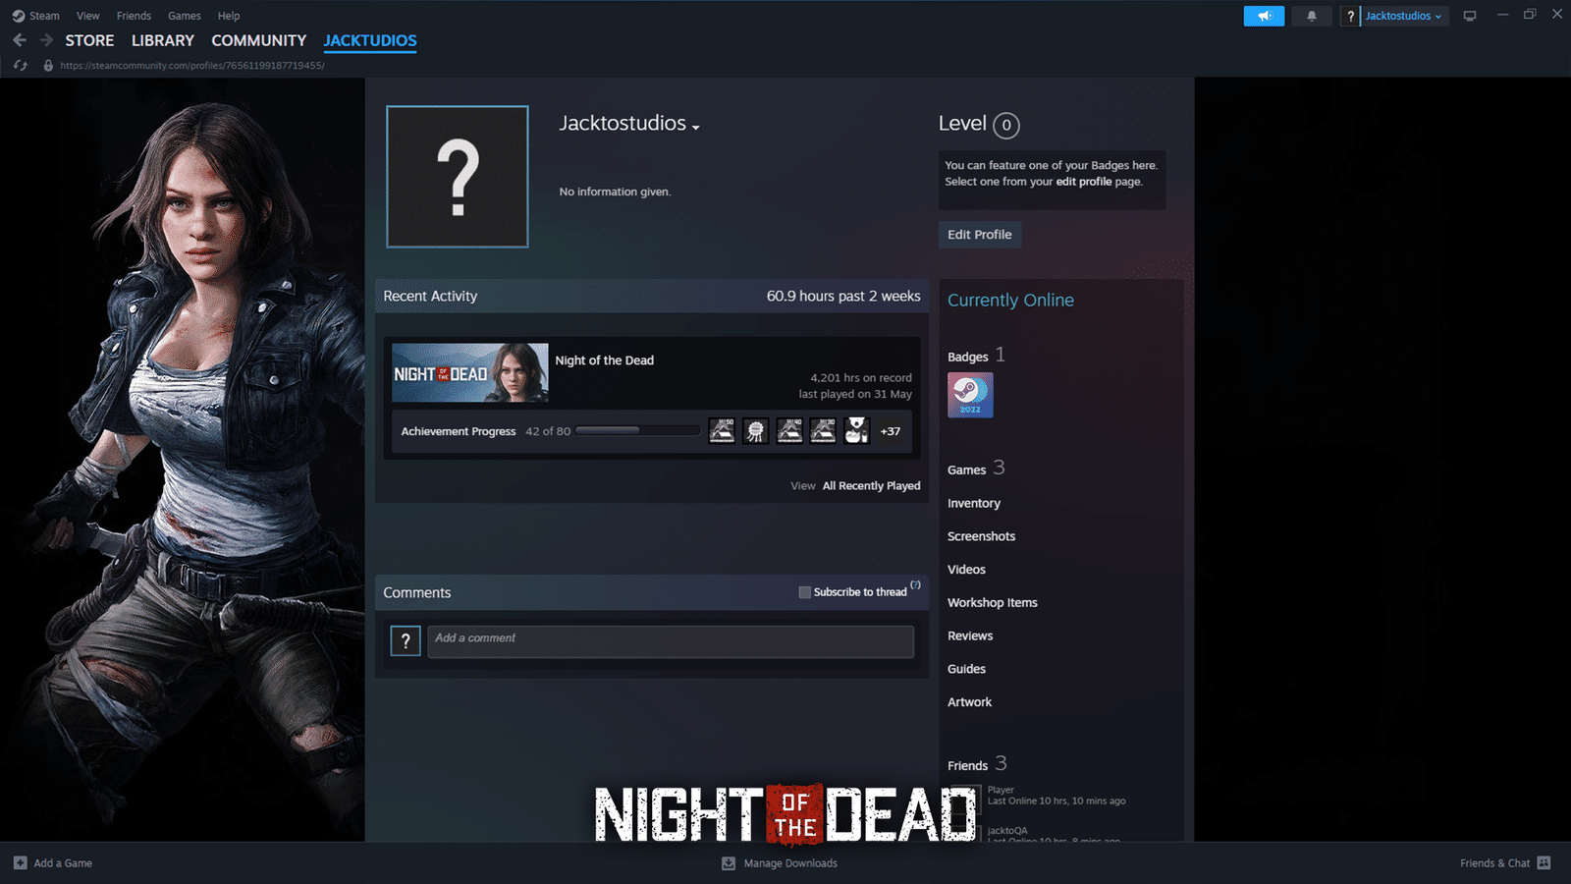View All Recently Played games
The width and height of the screenshot is (1571, 884).
coord(872,486)
